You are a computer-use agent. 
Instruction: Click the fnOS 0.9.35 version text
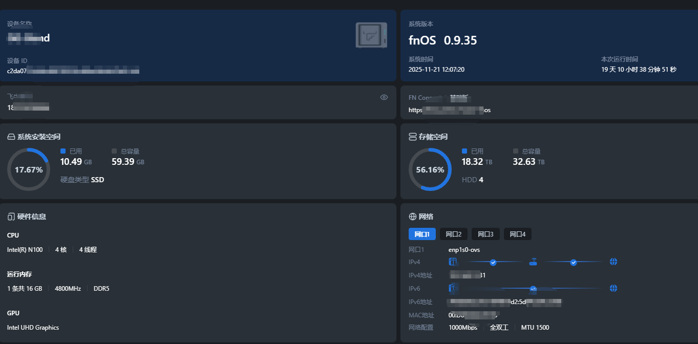coord(442,40)
